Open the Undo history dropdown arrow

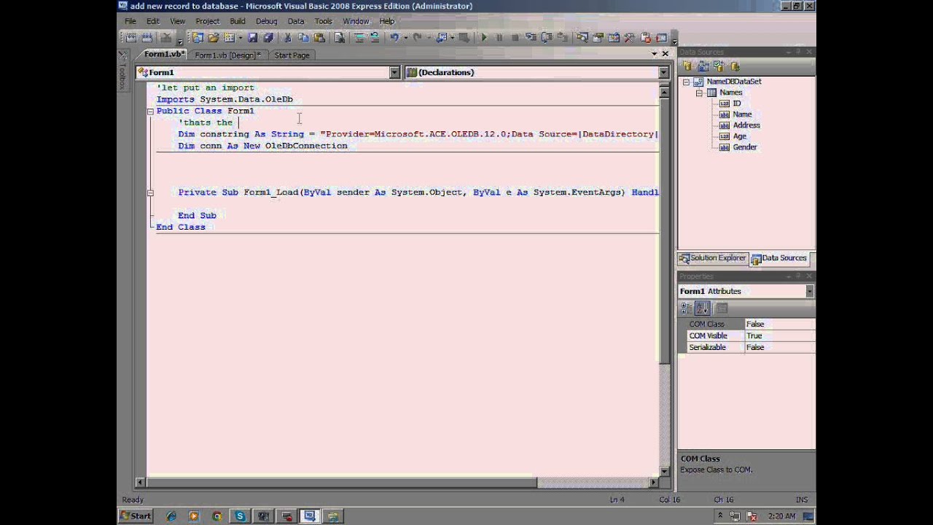click(405, 37)
